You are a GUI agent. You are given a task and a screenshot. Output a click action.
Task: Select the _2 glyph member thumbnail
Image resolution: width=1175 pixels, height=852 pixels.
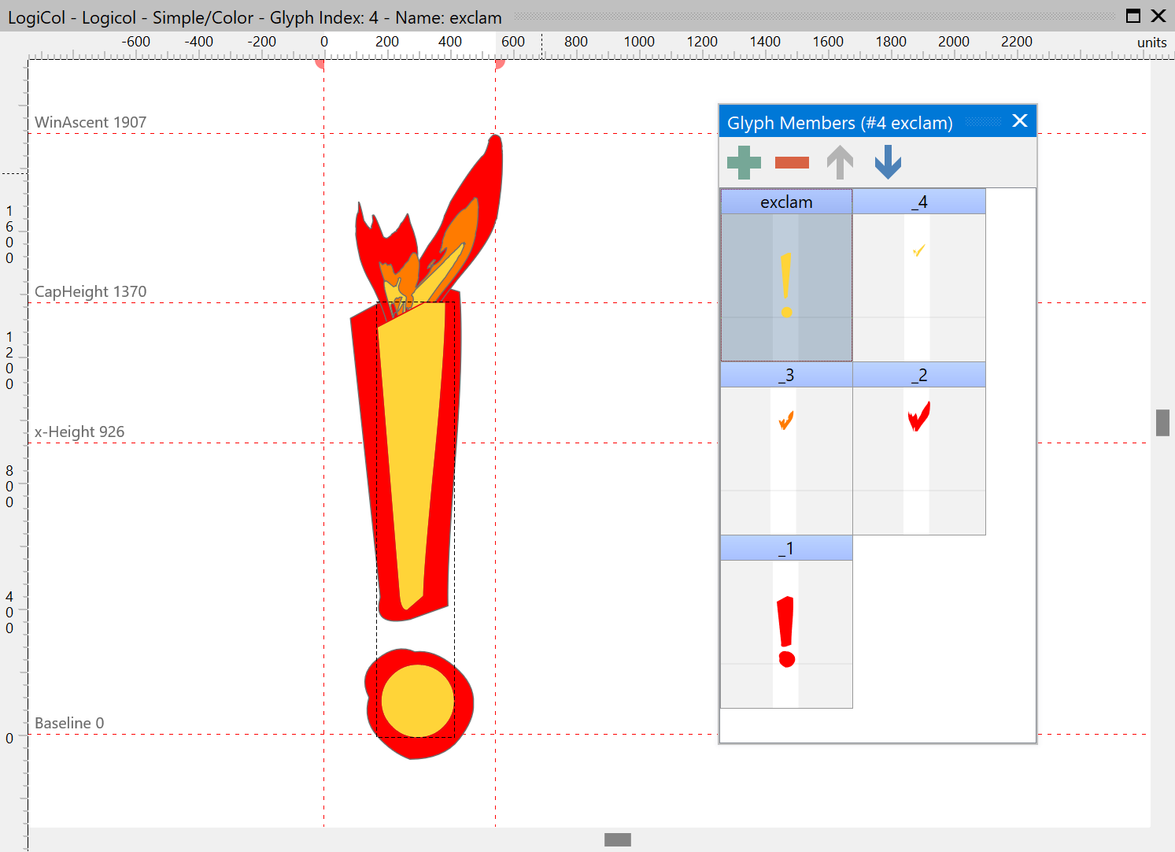(918, 461)
